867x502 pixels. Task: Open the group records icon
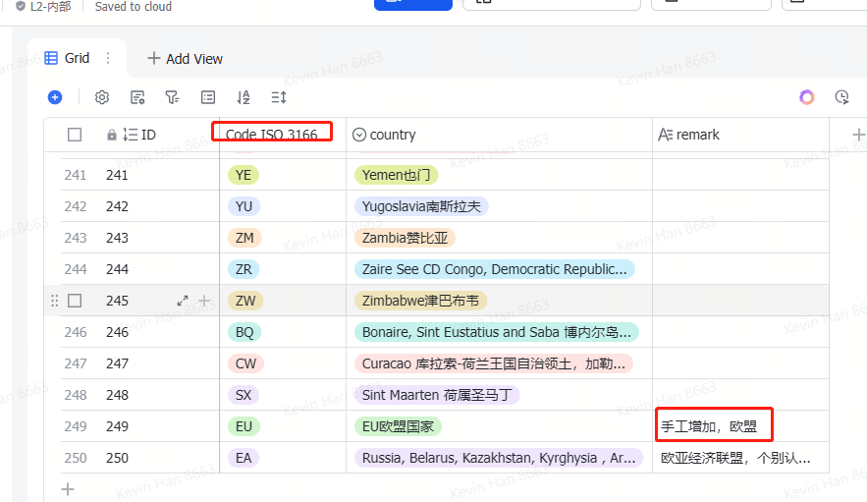click(208, 97)
